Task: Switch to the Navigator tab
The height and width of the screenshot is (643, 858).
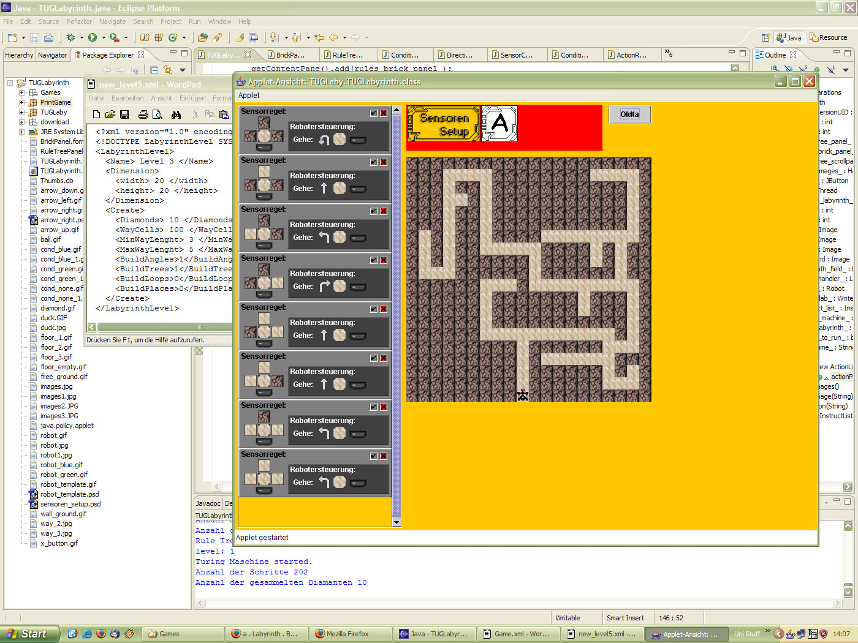Action: point(52,55)
